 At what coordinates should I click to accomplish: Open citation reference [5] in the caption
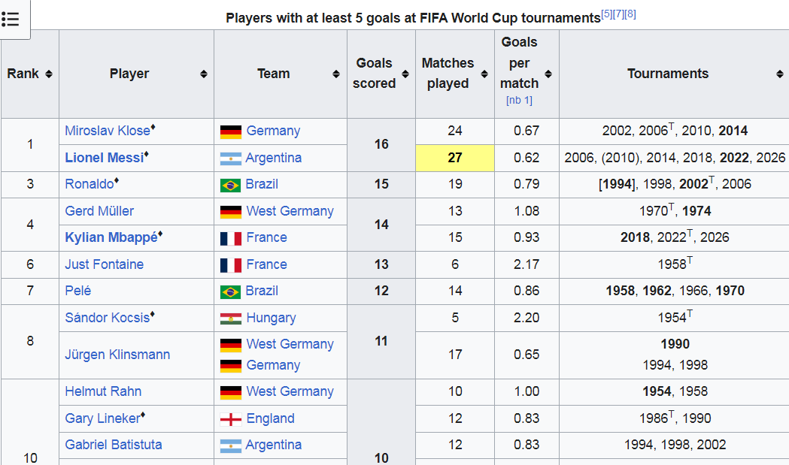tap(607, 14)
